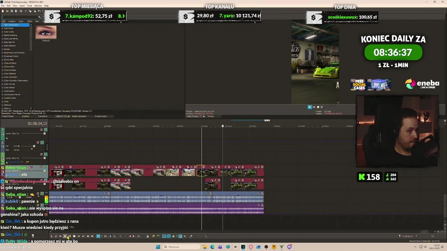Click Go to Start in timeline transport

coord(79,236)
